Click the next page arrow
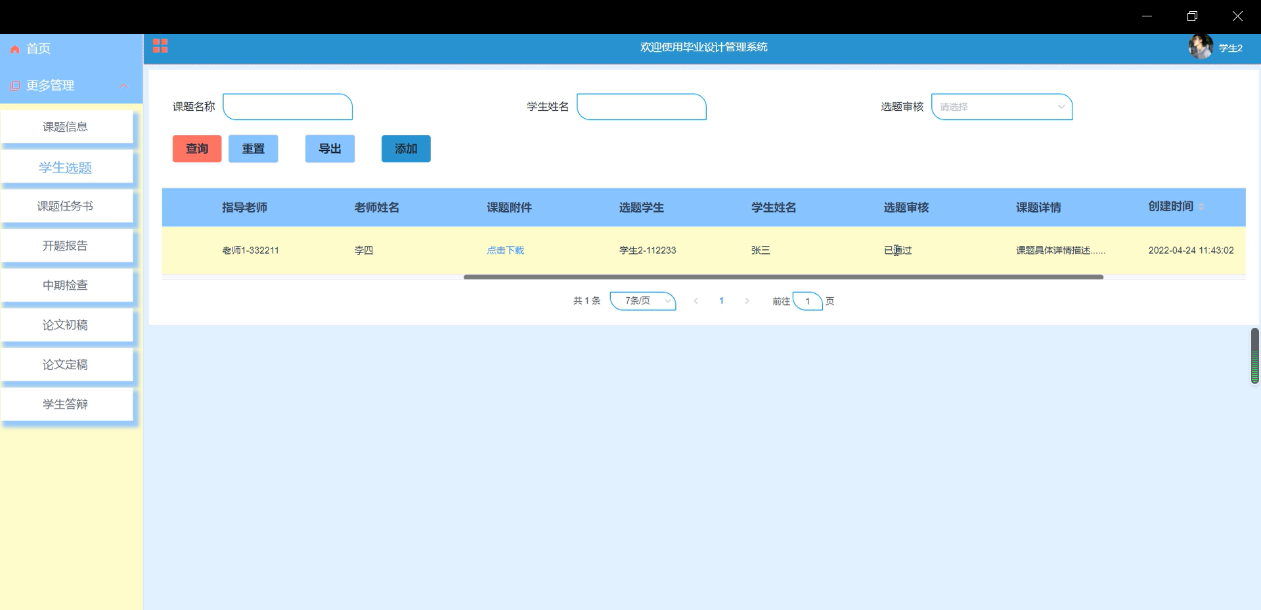The image size is (1261, 610). click(747, 301)
